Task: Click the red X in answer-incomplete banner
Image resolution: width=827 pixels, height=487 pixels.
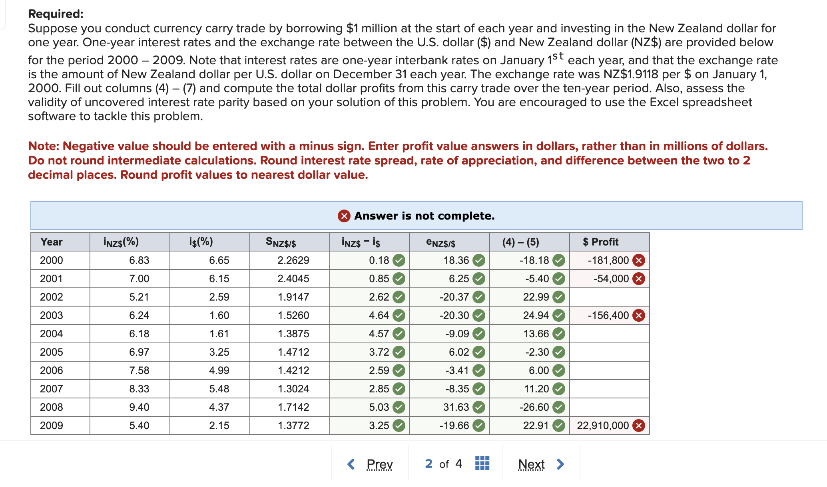Action: (x=344, y=216)
